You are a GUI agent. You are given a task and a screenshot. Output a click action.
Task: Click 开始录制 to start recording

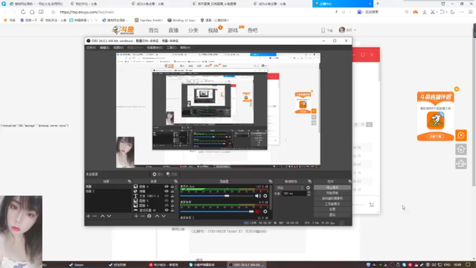pos(332,193)
